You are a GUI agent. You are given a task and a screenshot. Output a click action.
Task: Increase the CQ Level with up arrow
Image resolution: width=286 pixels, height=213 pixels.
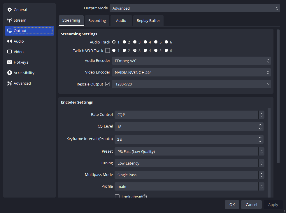click(260, 125)
